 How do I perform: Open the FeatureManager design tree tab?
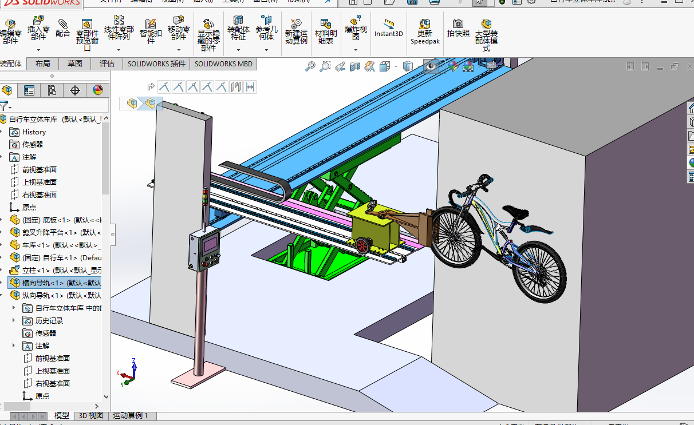(7, 90)
